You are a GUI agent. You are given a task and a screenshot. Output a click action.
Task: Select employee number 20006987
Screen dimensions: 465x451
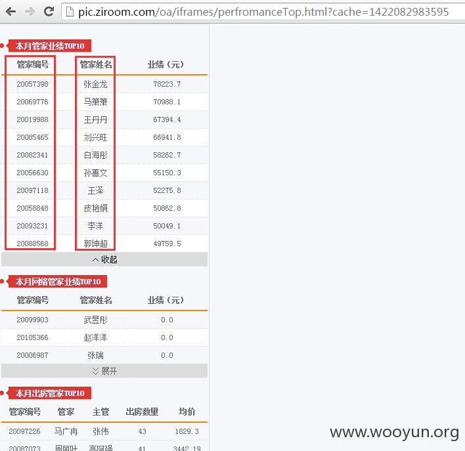pos(32,355)
